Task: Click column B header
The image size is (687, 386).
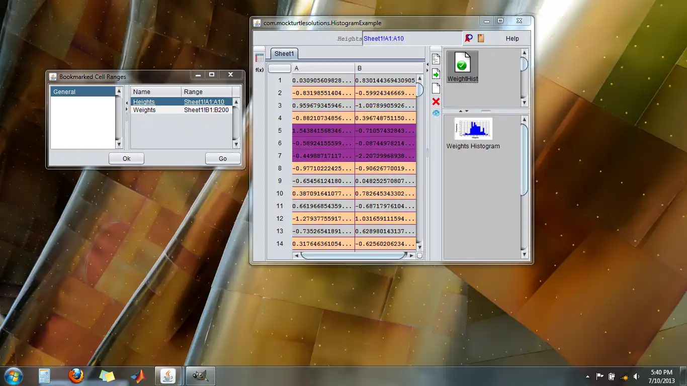Action: (389, 68)
